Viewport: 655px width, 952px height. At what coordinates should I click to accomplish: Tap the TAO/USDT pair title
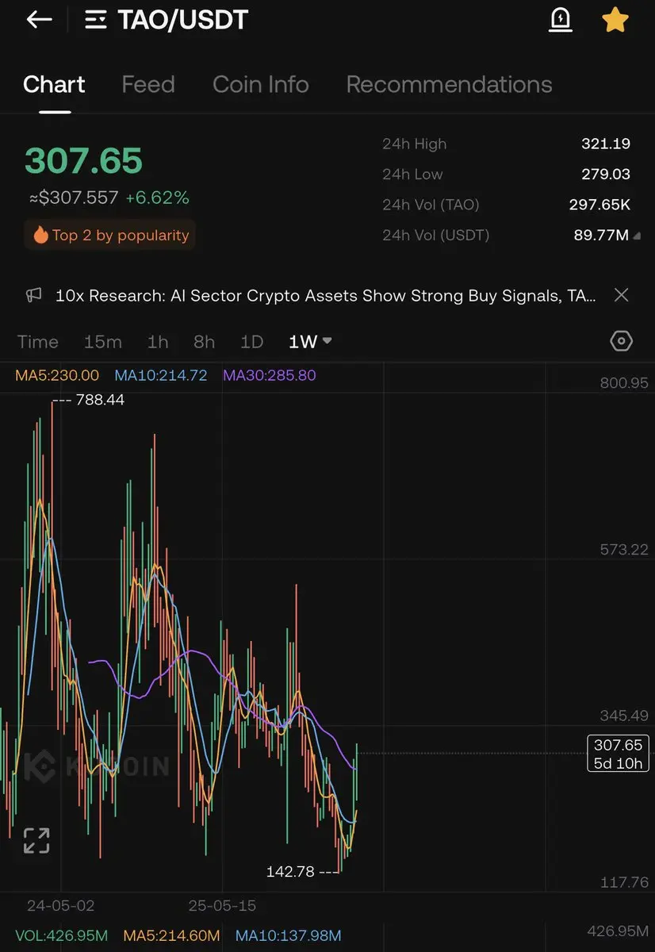click(183, 20)
